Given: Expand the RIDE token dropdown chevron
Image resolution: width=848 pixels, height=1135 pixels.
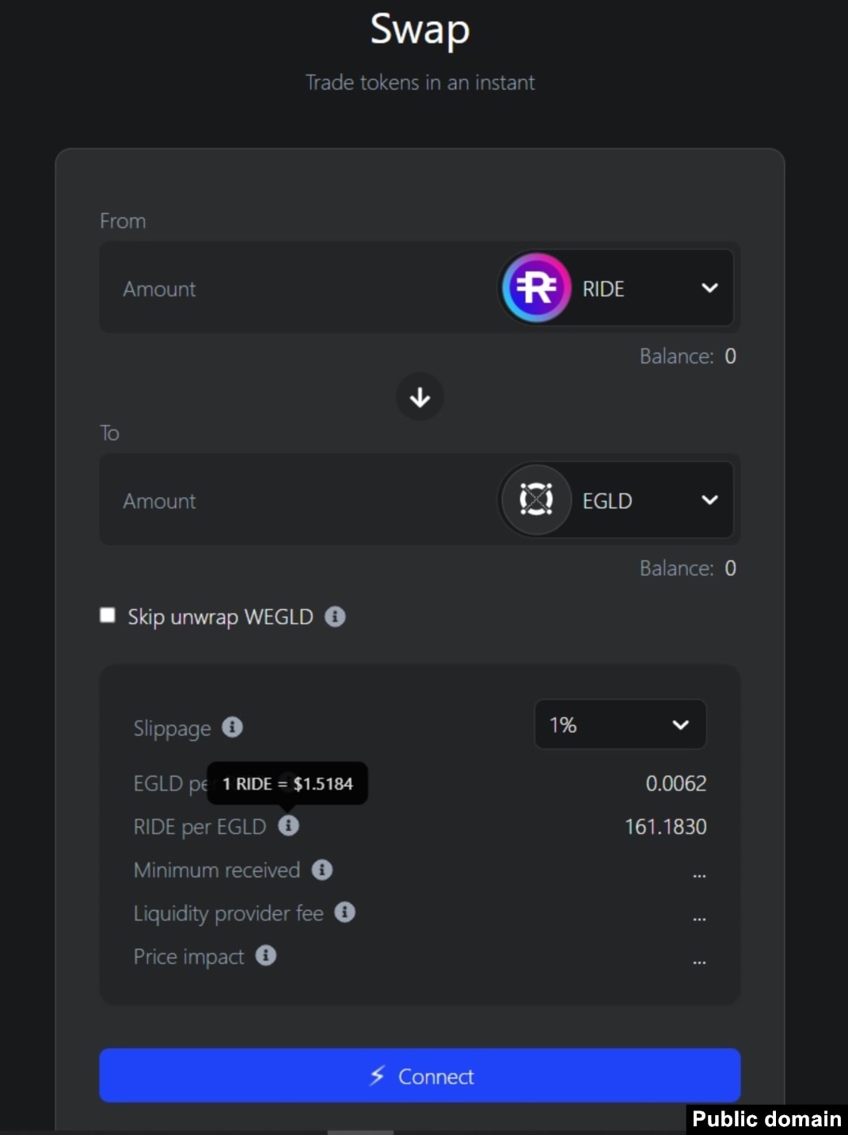Looking at the screenshot, I should point(709,288).
